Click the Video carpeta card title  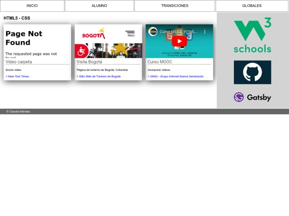(x=19, y=62)
